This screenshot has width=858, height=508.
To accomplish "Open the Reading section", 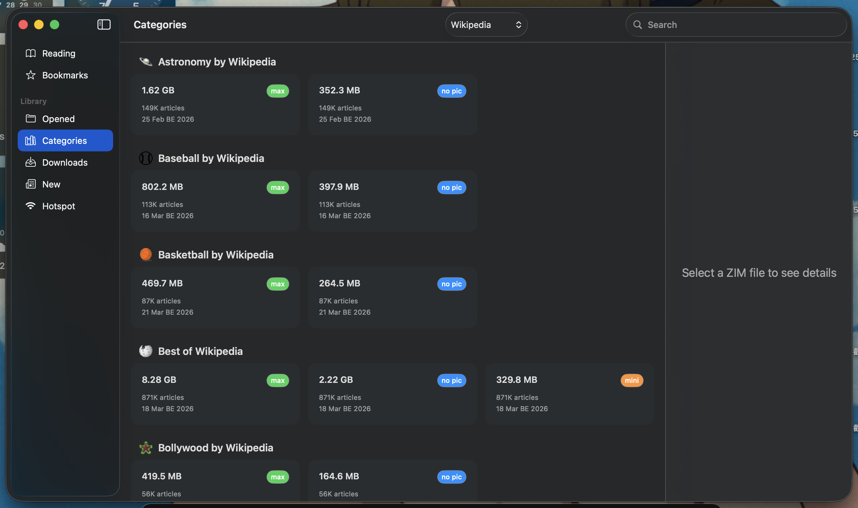I will pyautogui.click(x=65, y=54).
